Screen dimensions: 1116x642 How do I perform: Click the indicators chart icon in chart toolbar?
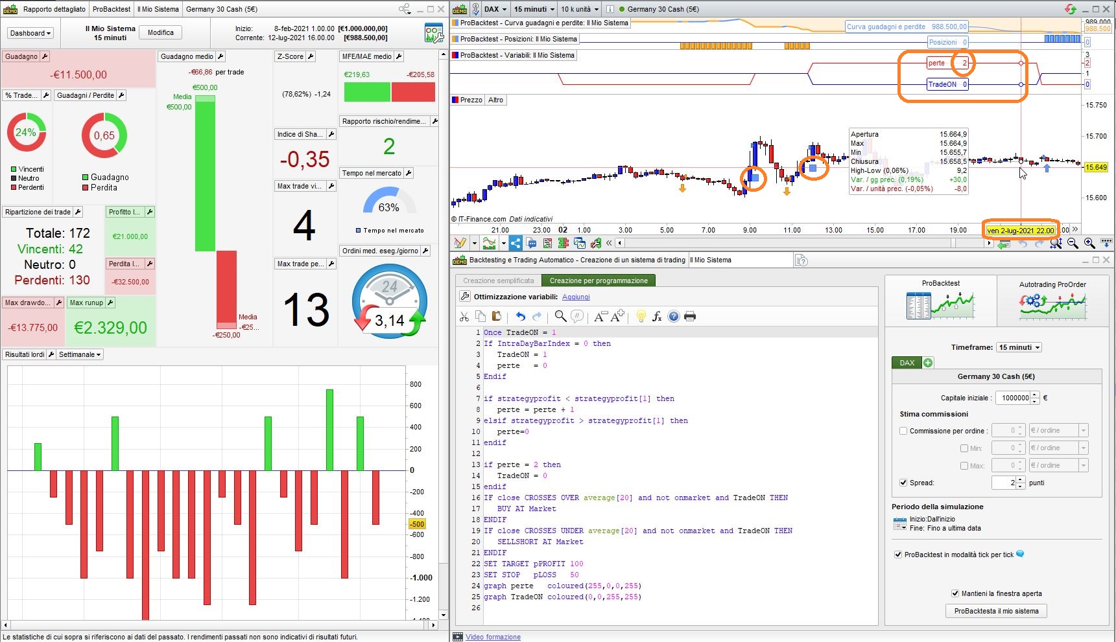(489, 243)
